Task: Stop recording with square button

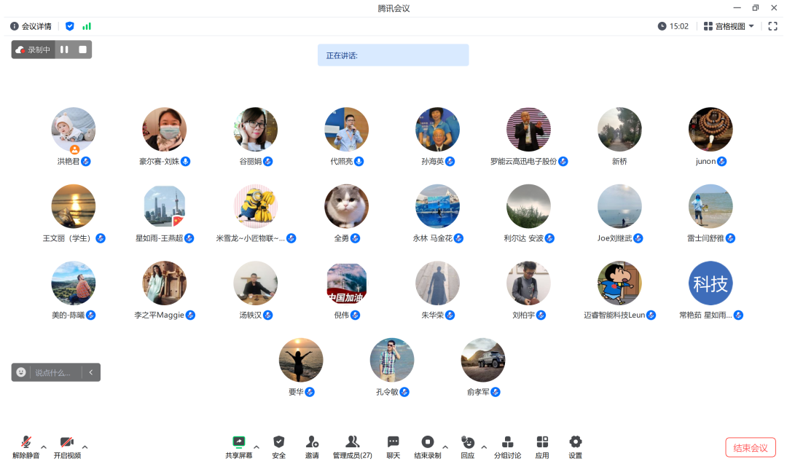Action: (x=83, y=50)
